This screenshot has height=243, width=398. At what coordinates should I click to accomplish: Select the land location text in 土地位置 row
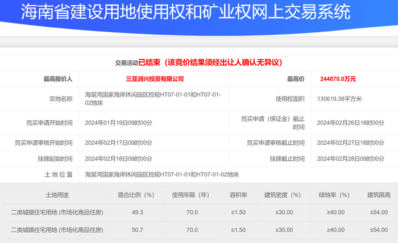[x=161, y=174]
